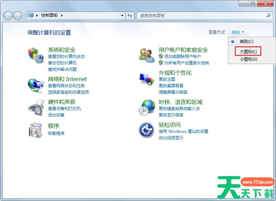Click the 添加或删除用户帐户 link
276x201 pixels.
pyautogui.click(x=182, y=57)
